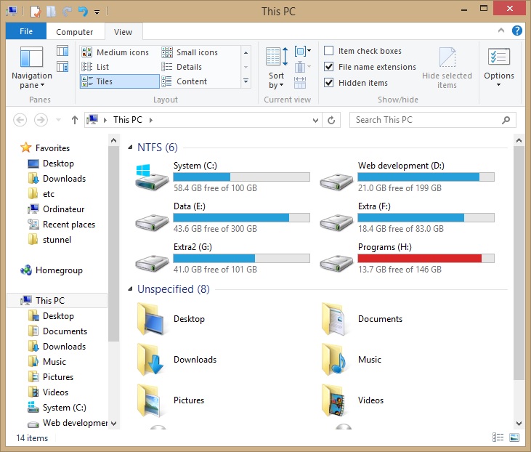This screenshot has height=452, width=531.
Task: Click the Search This PC field
Action: point(433,120)
